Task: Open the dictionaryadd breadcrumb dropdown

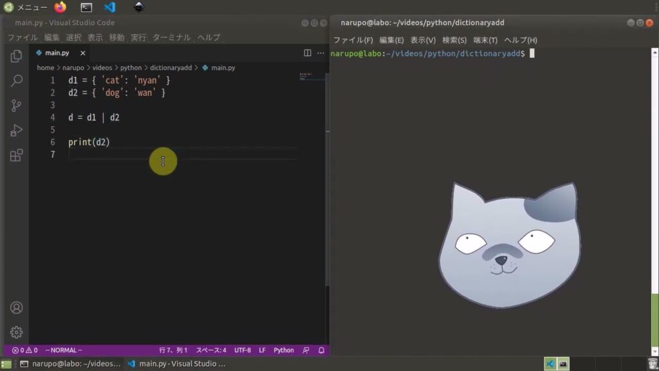Action: 171,68
